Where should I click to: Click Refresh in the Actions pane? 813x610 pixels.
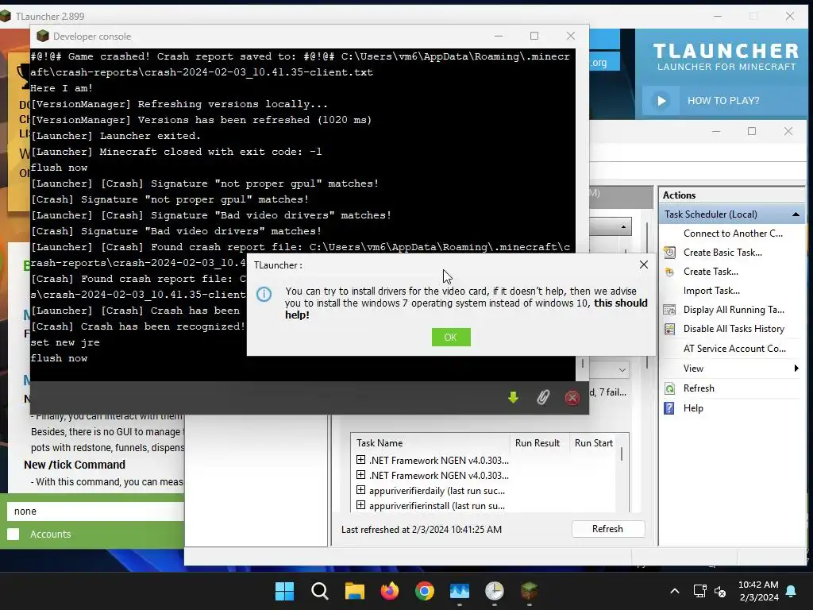(699, 388)
